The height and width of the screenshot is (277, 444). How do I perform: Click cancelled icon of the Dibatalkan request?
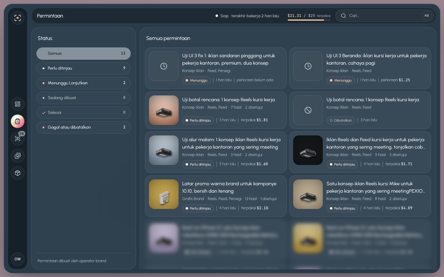pyautogui.click(x=308, y=110)
